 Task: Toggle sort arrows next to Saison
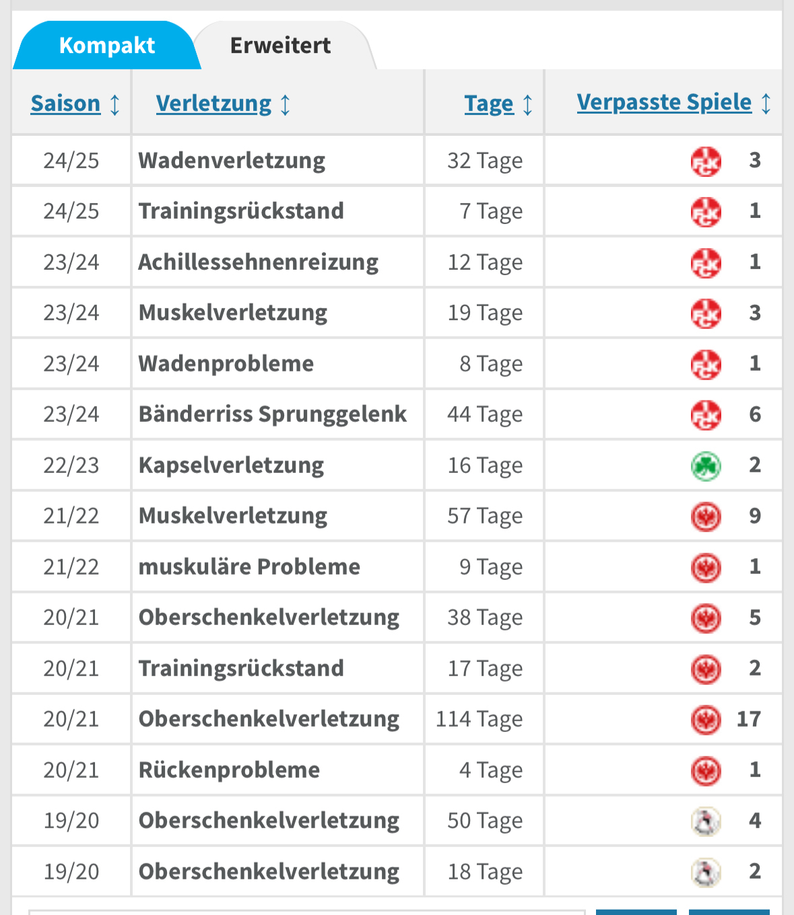(x=115, y=105)
